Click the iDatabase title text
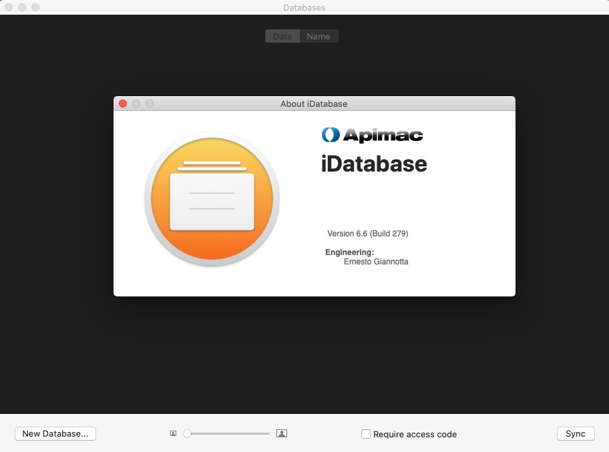The image size is (609, 452). coord(374,164)
